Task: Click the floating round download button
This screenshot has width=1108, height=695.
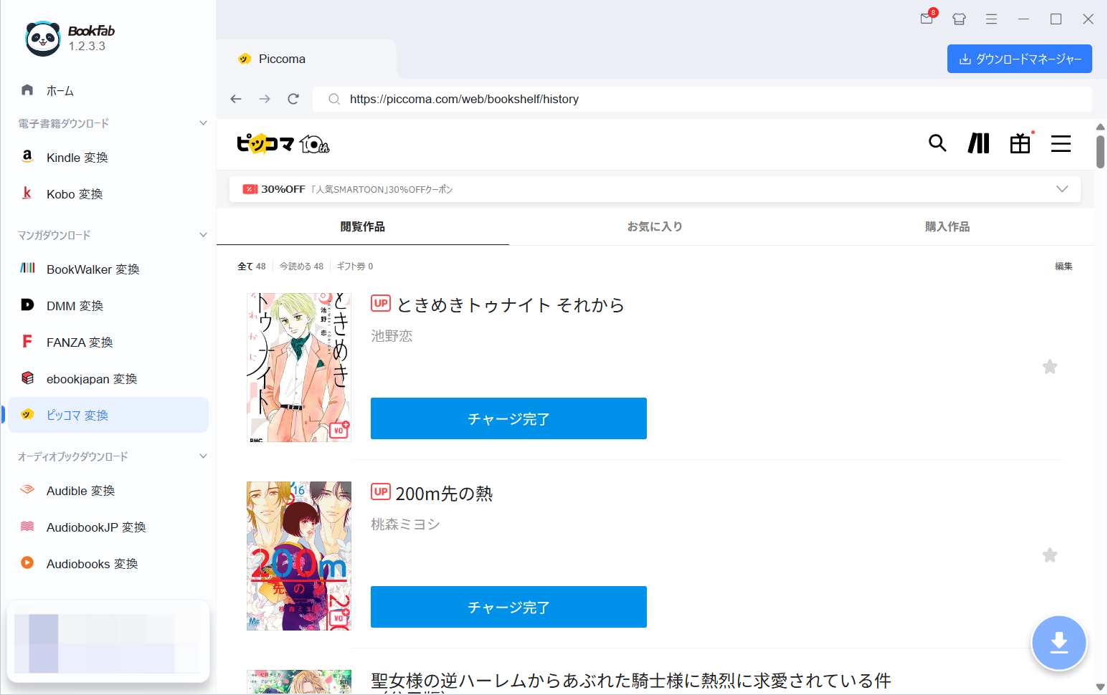Action: coord(1059,643)
